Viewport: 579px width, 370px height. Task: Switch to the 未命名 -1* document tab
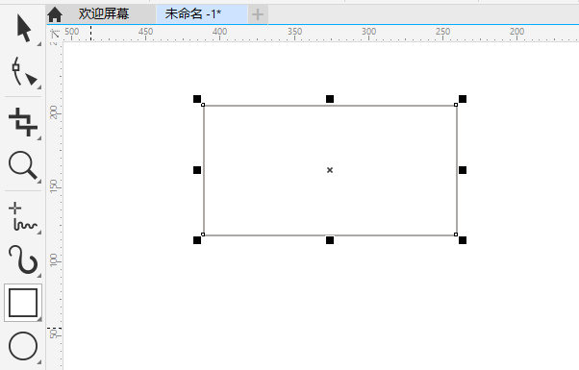(x=202, y=14)
